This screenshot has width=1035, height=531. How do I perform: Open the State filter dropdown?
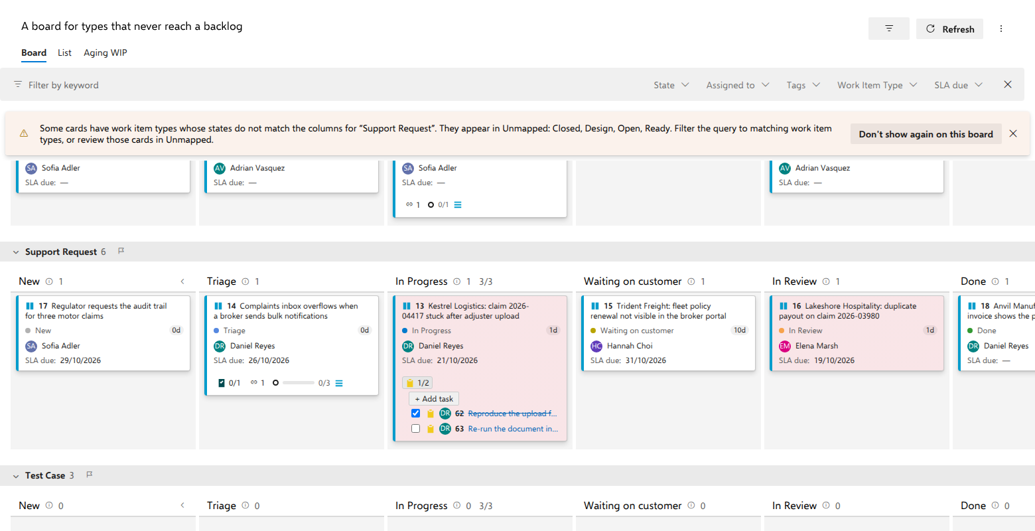coord(671,85)
